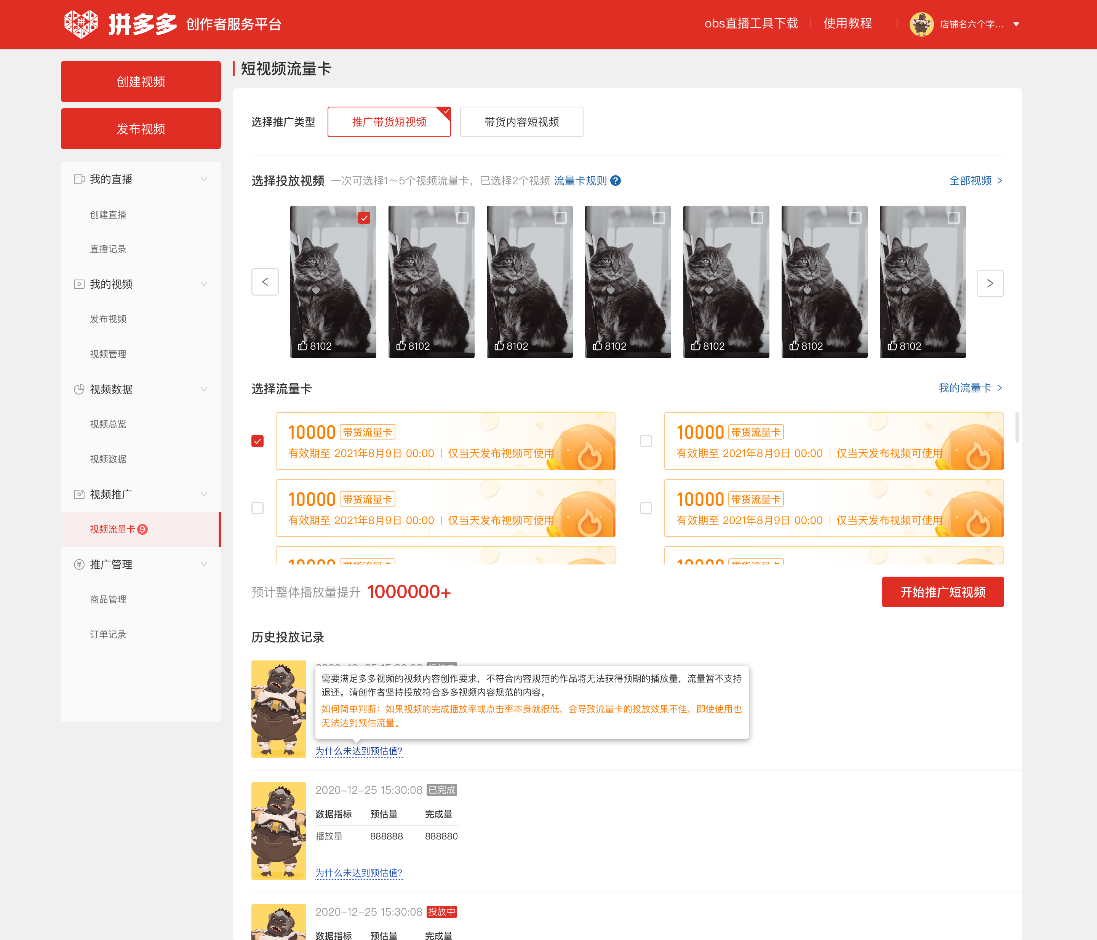Open 流量卡规则 link
Viewport: 1097px width, 940px height.
tap(580, 181)
